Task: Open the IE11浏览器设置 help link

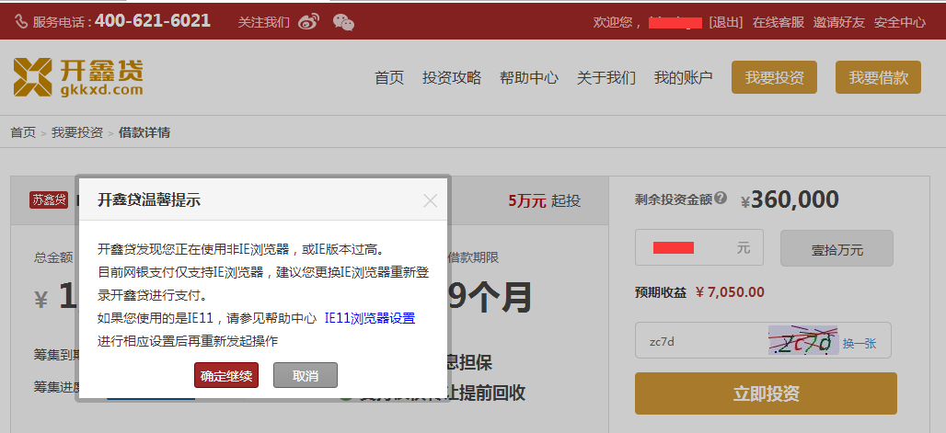Action: 370,318
